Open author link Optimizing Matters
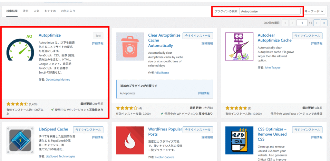330x161 pixels. coord(58,80)
